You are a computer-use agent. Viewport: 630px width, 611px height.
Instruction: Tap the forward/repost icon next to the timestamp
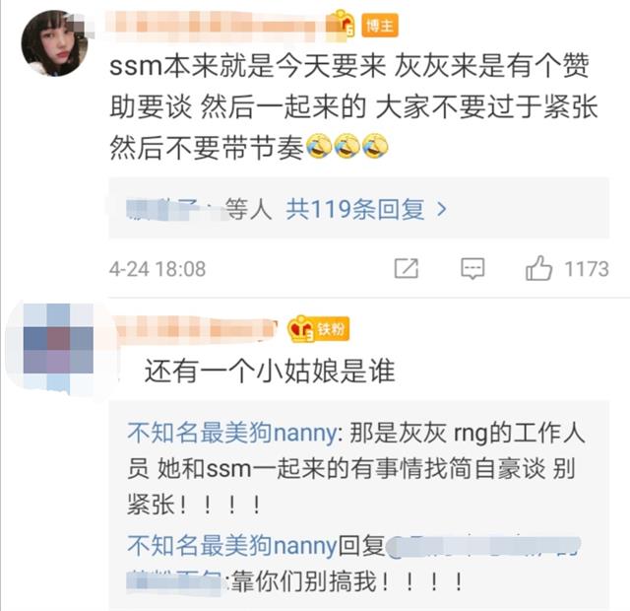click(x=407, y=268)
